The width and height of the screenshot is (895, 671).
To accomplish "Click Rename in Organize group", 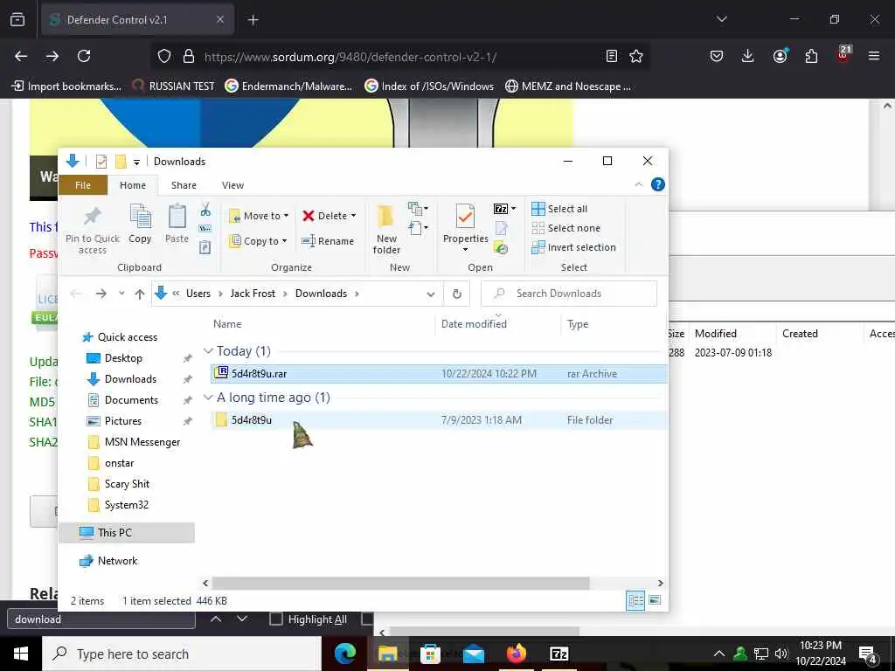I will pos(328,241).
